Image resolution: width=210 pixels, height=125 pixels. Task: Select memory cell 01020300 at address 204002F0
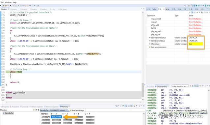tap(56, 117)
